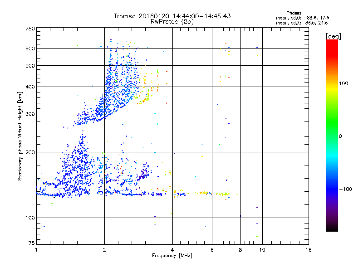Click the x-axis tick label '6'
The width and height of the screenshot is (363, 272).
pyautogui.click(x=212, y=250)
